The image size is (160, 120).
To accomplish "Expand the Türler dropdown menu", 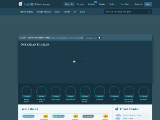I will [x=113, y=4].
